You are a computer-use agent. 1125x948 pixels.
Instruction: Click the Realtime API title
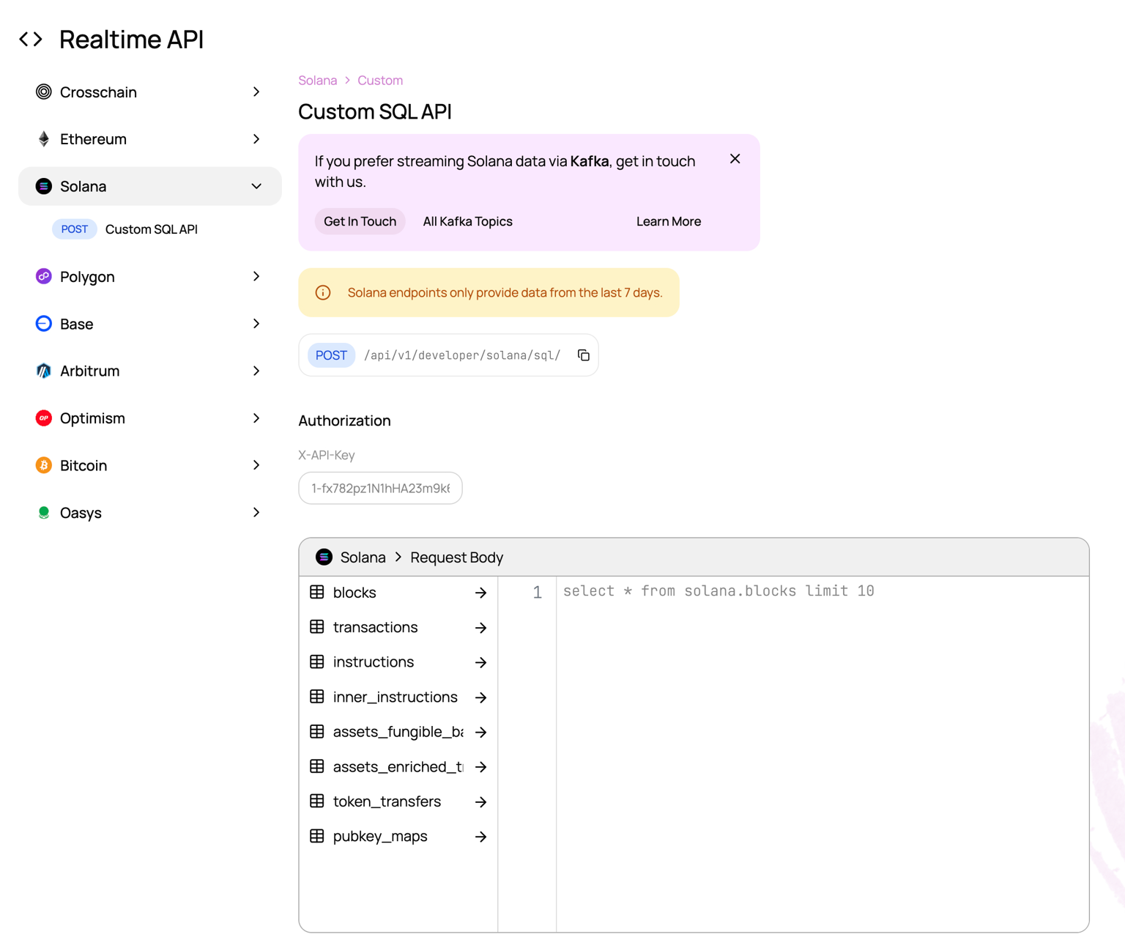point(132,40)
